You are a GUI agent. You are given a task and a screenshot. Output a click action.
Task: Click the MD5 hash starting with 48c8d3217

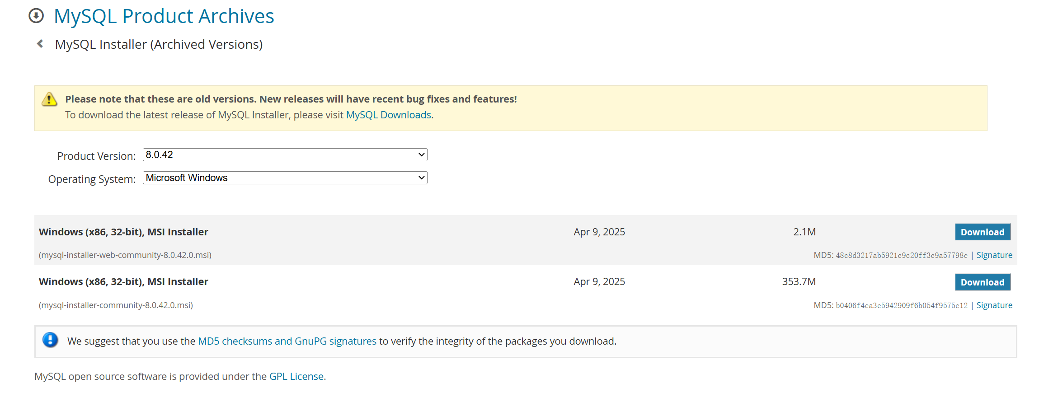tap(901, 256)
